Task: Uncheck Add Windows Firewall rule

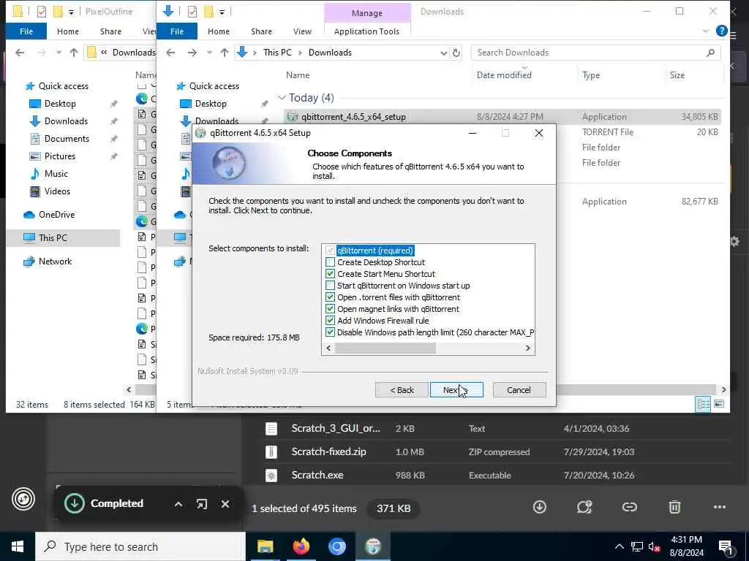Action: (330, 320)
